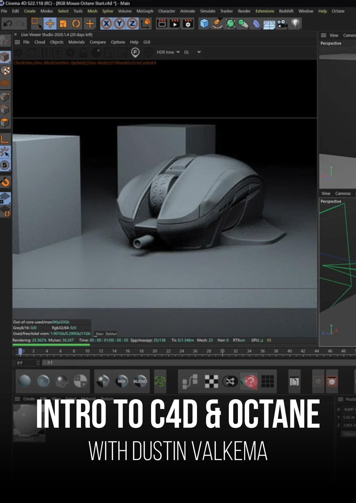Close the Live Viewer panel

(15, 34)
